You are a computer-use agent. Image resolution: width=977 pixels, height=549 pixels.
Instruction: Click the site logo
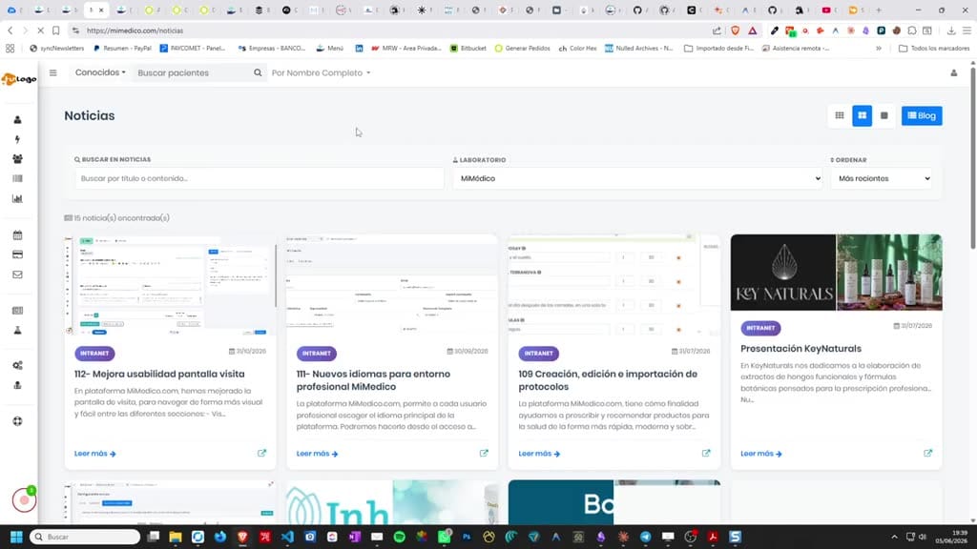pyautogui.click(x=19, y=79)
